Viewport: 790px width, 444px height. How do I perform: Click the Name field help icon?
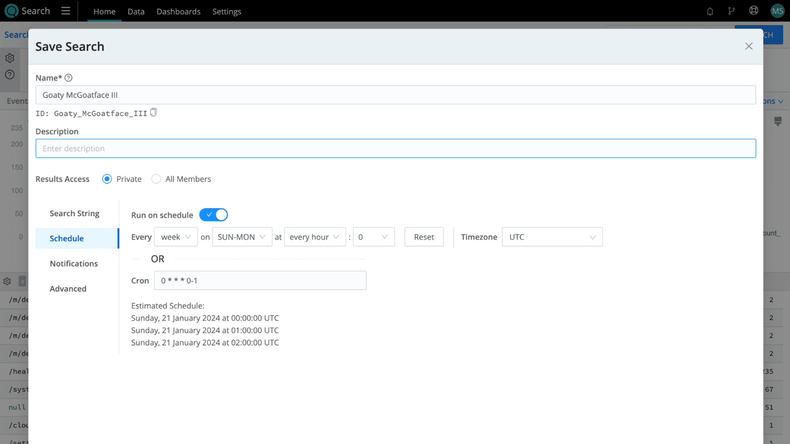(69, 78)
